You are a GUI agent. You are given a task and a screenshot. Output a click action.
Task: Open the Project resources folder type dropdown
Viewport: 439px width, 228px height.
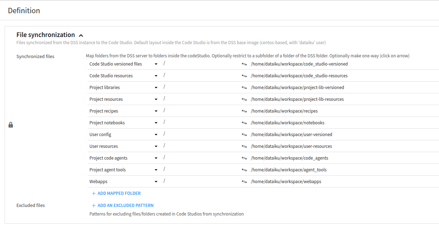point(156,99)
